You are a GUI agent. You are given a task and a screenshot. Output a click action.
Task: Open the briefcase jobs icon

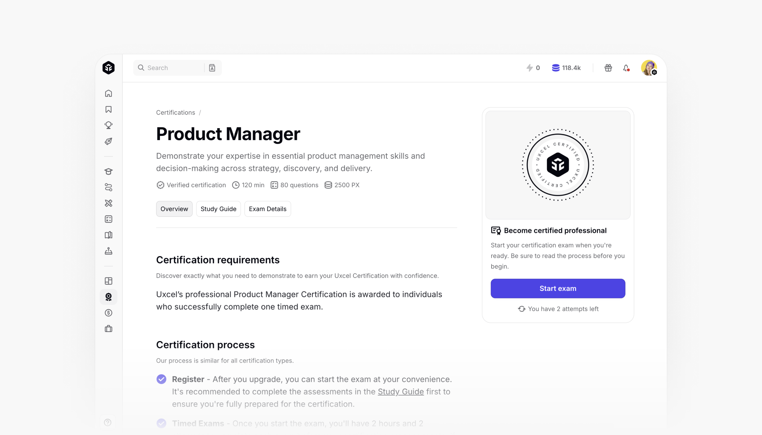click(x=109, y=329)
